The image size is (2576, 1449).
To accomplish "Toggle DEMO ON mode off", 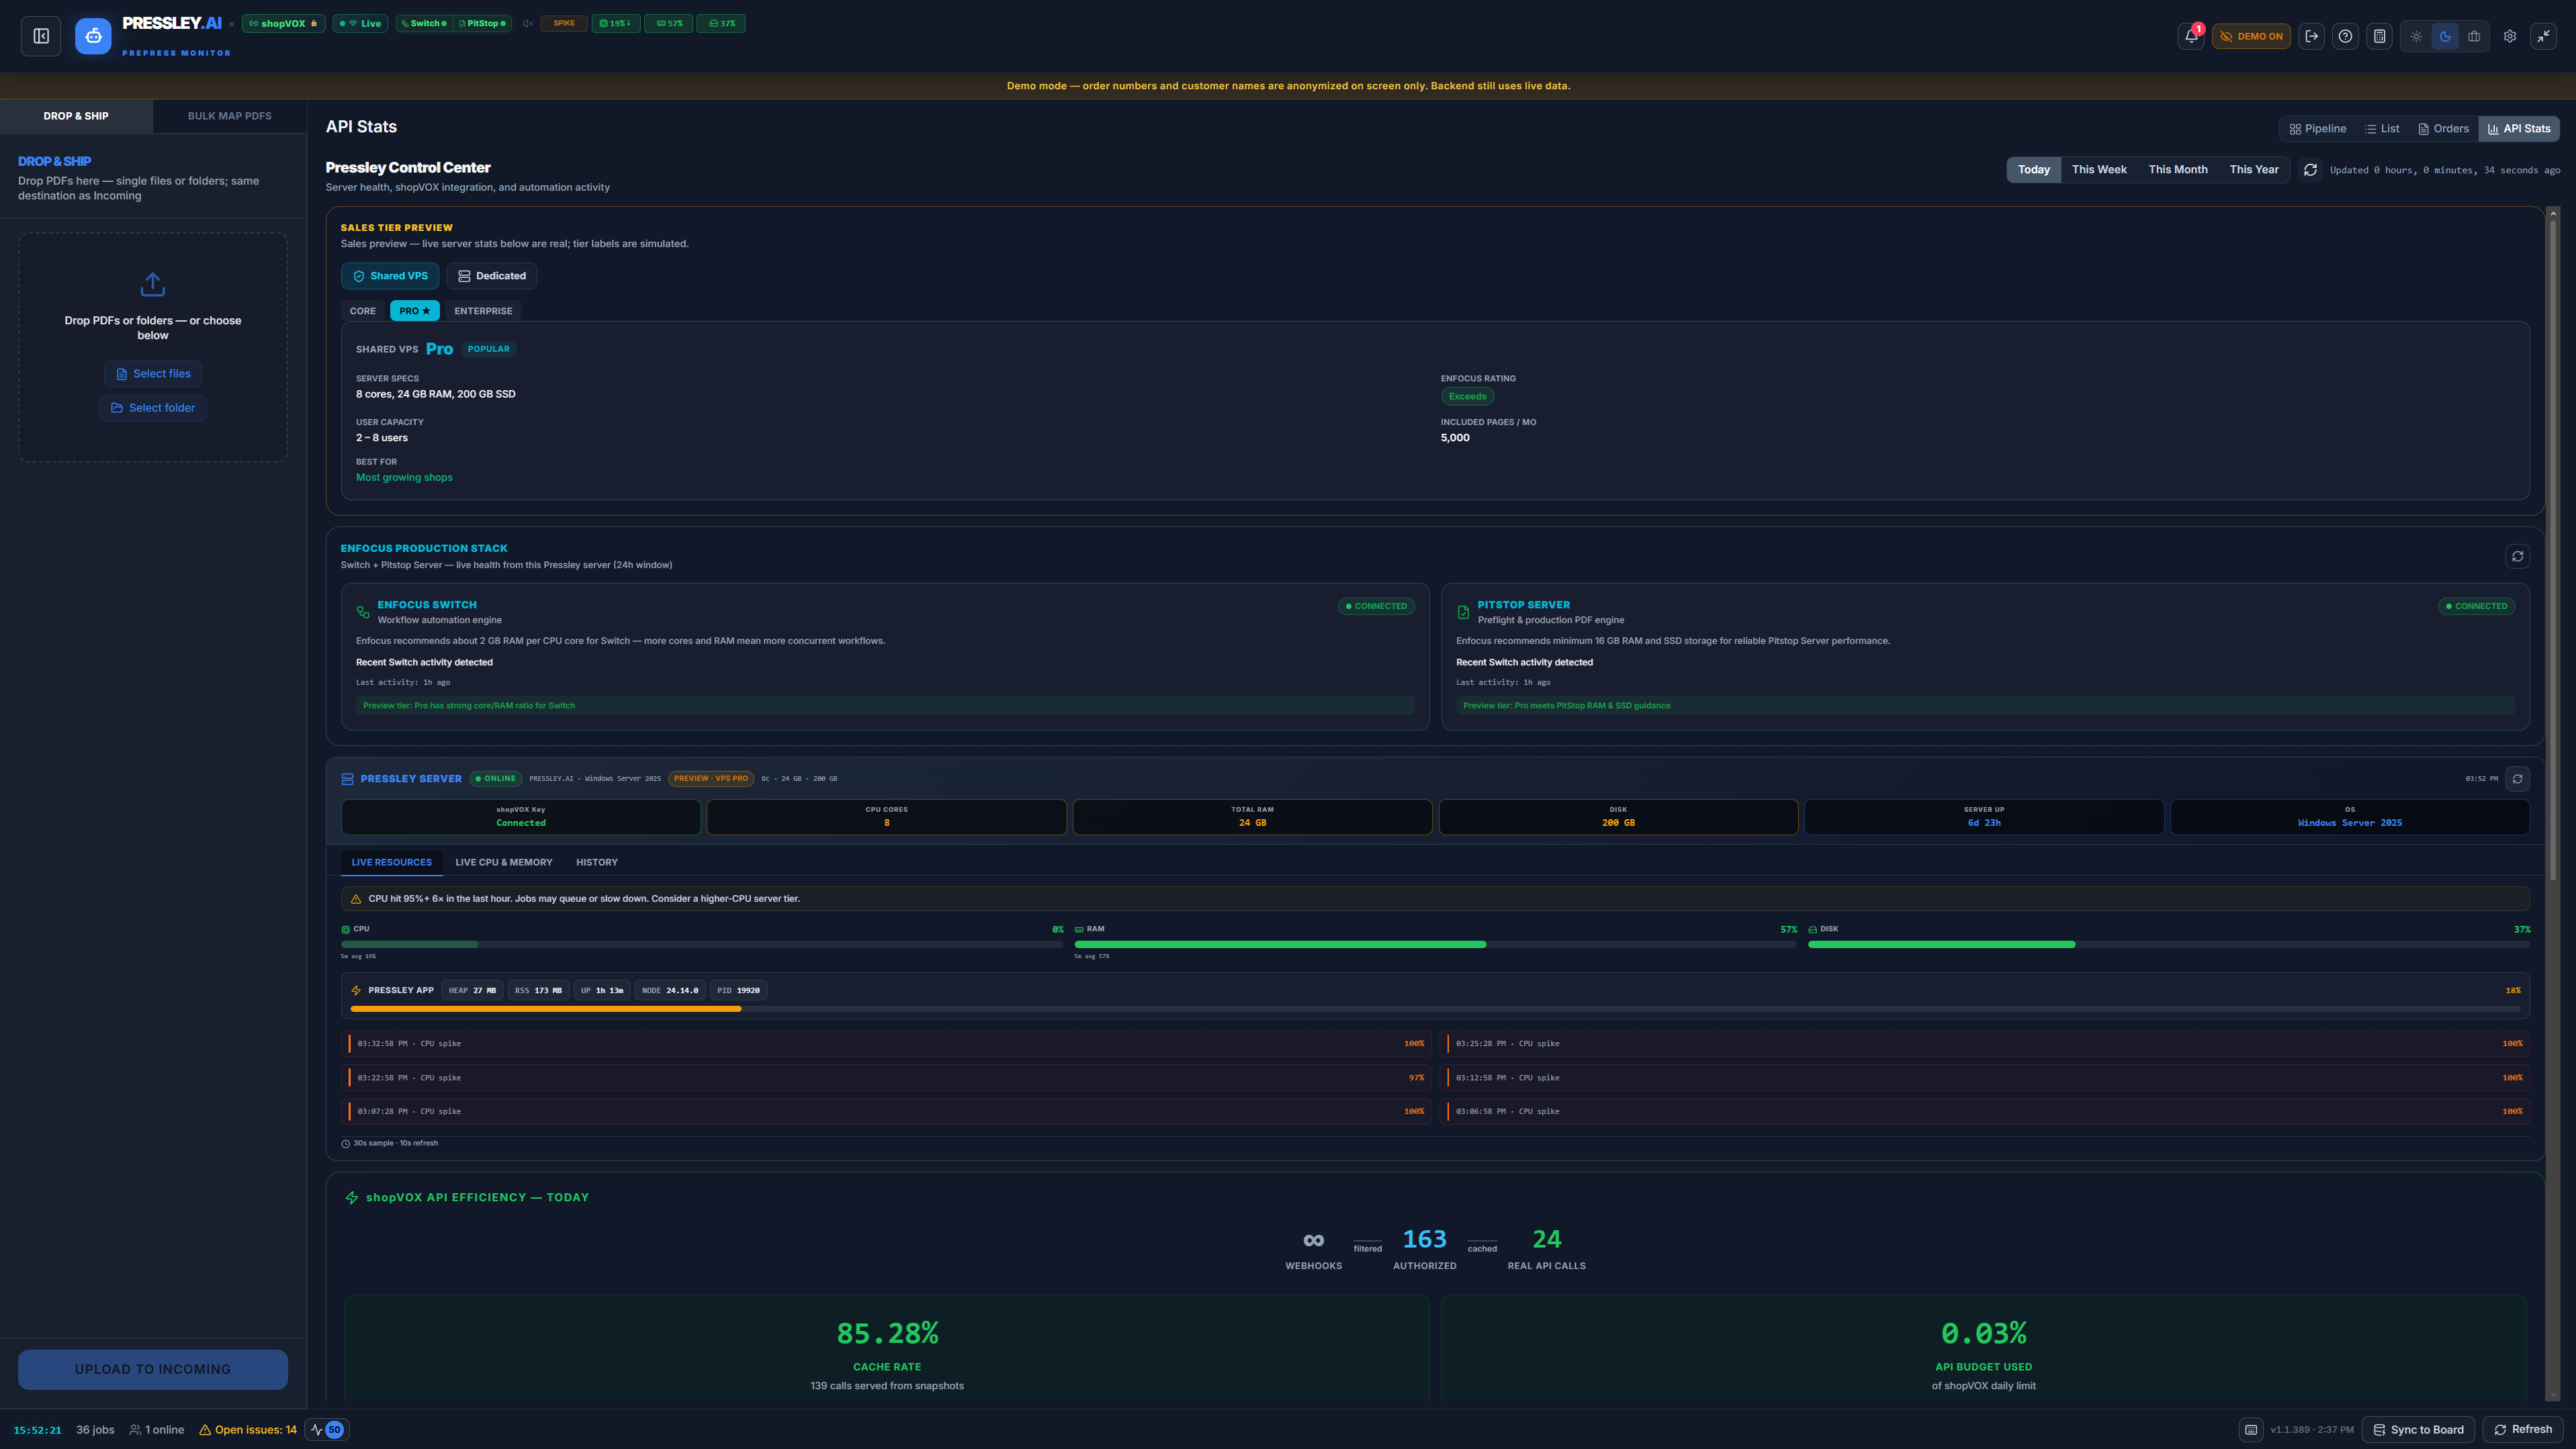I will (2251, 36).
